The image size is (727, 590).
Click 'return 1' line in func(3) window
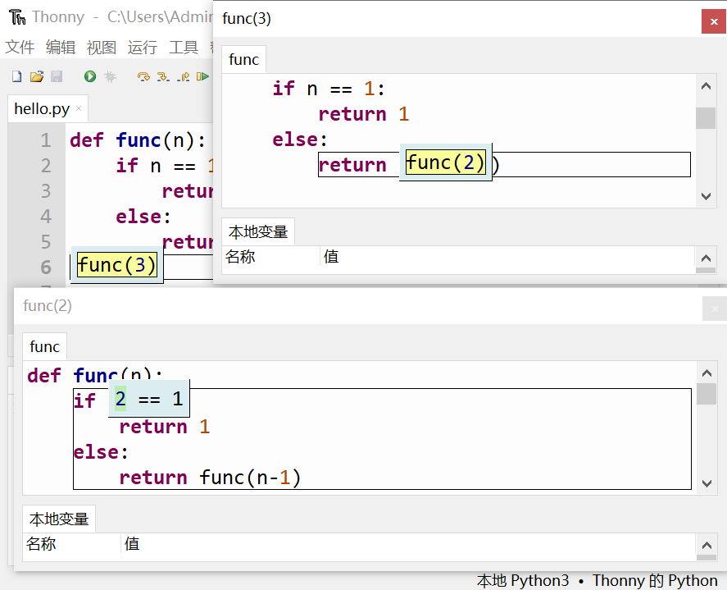(x=364, y=114)
